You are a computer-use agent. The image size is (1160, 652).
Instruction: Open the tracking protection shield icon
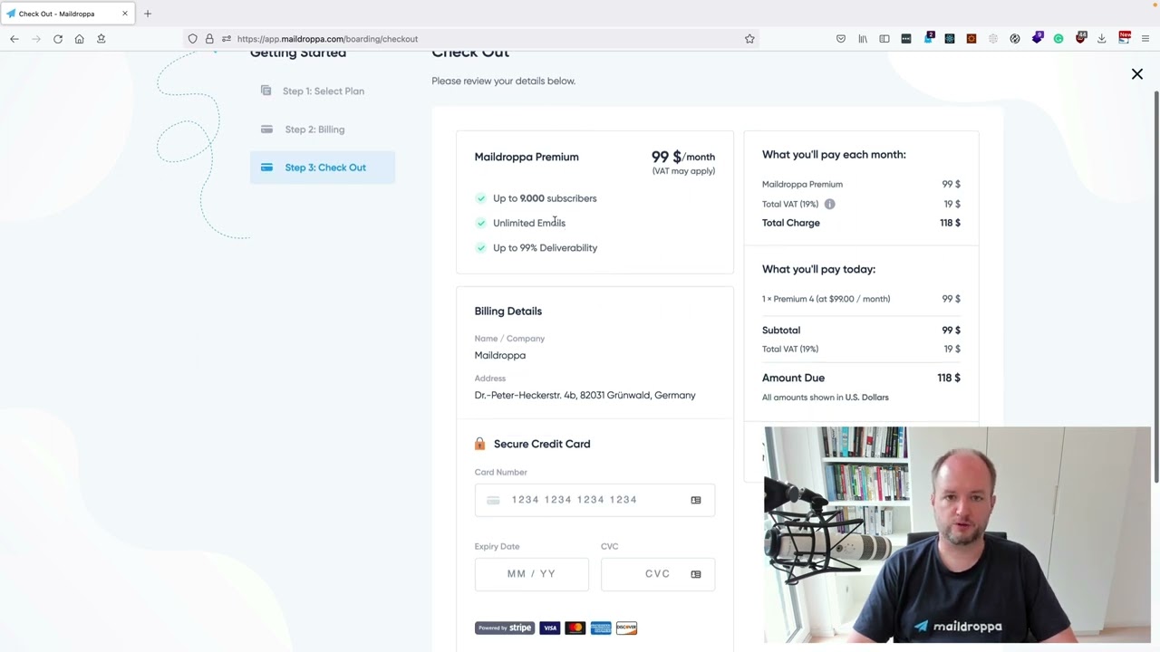pyautogui.click(x=192, y=39)
